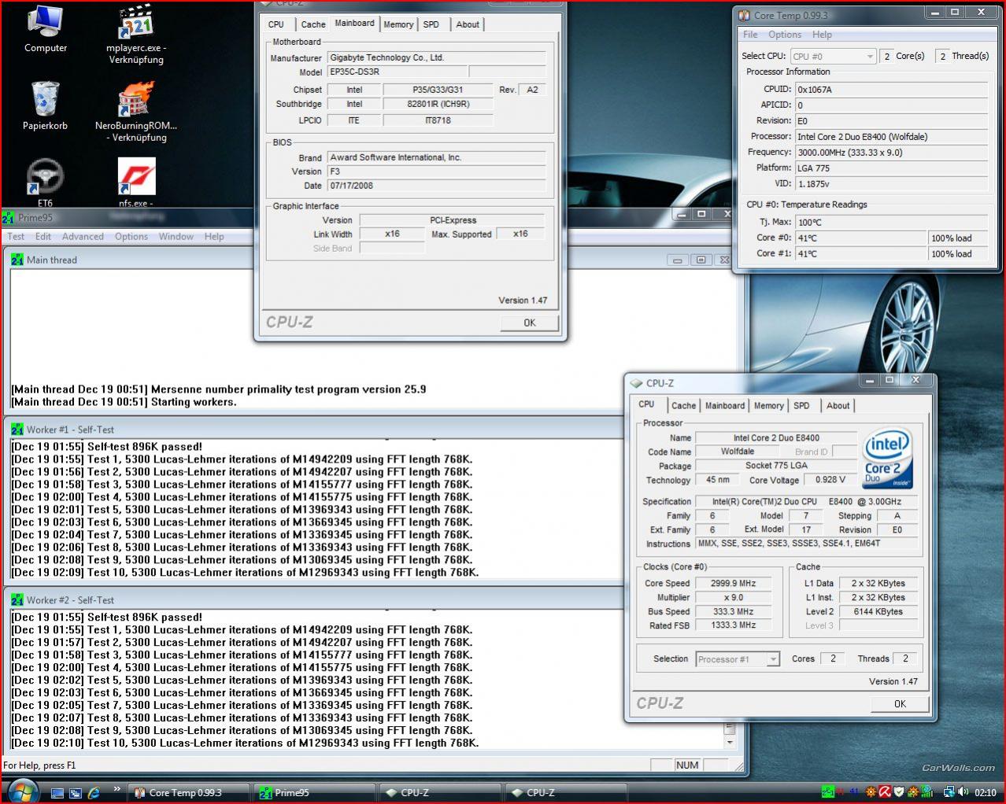Screen dimensions: 1006x804
Task: Click Show Desktop in Quick Launch
Action: (57, 793)
